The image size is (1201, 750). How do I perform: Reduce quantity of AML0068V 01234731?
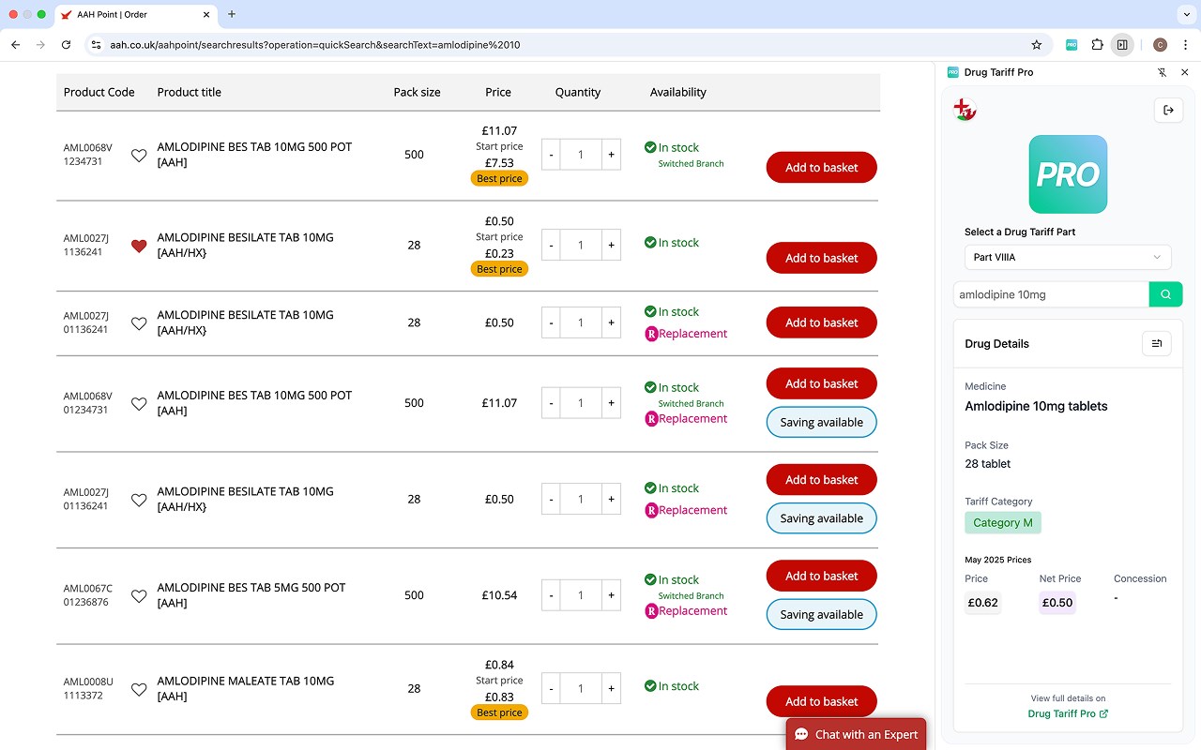[551, 403]
